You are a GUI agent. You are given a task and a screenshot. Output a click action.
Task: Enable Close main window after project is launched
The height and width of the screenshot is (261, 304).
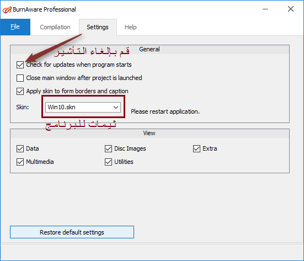pyautogui.click(x=20, y=78)
